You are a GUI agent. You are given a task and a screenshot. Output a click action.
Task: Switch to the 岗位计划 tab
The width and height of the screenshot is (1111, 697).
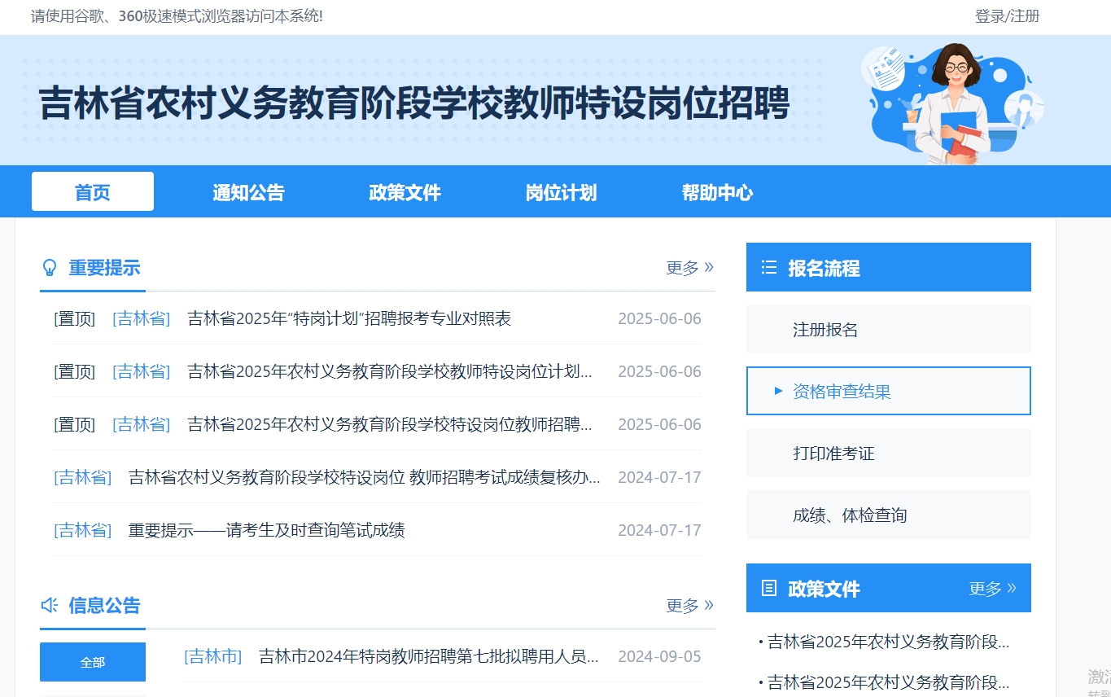point(561,191)
